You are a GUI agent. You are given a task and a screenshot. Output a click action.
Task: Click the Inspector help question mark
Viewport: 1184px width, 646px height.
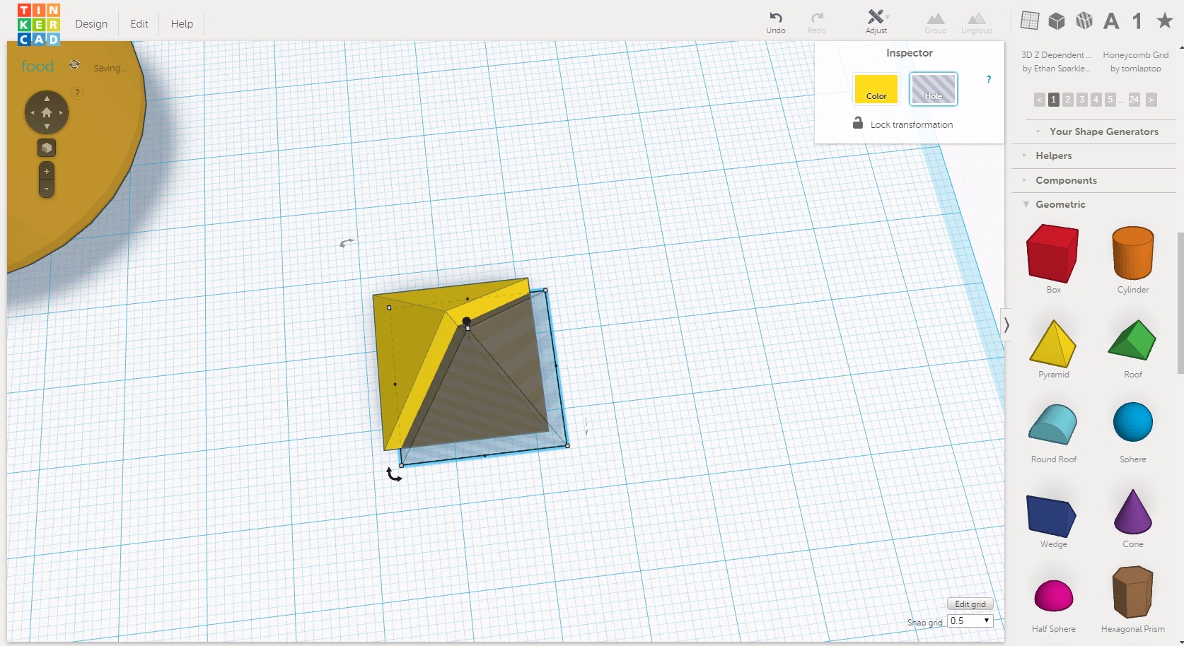pos(989,79)
